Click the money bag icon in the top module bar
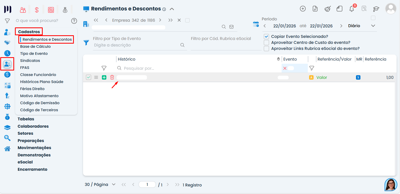 [65, 10]
